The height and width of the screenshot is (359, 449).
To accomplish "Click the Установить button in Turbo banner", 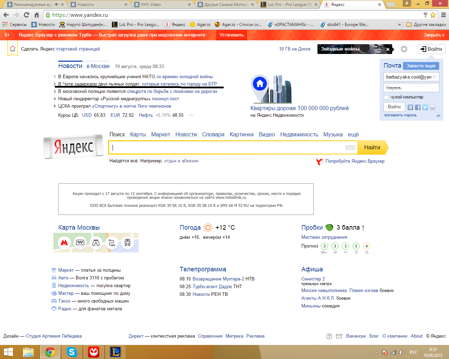I will [232, 35].
